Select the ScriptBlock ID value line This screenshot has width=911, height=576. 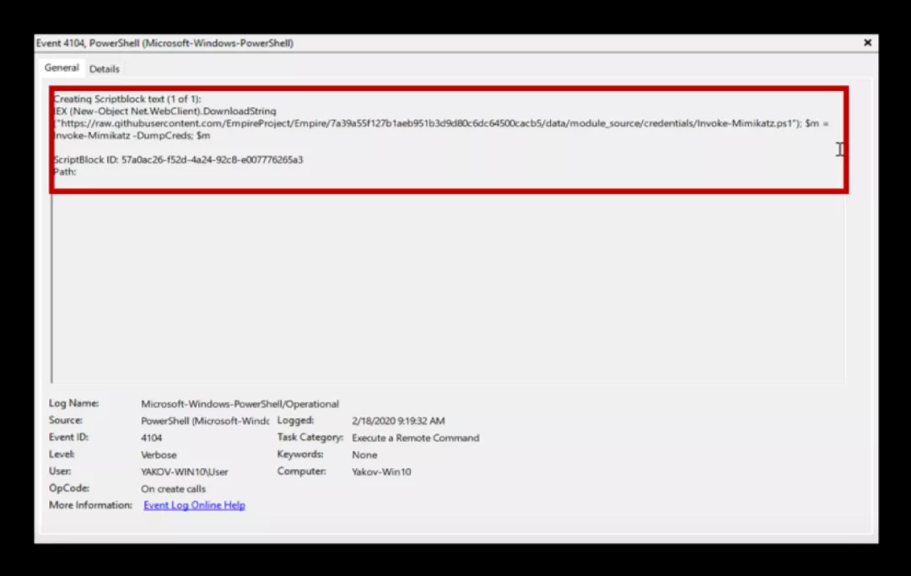tap(178, 159)
